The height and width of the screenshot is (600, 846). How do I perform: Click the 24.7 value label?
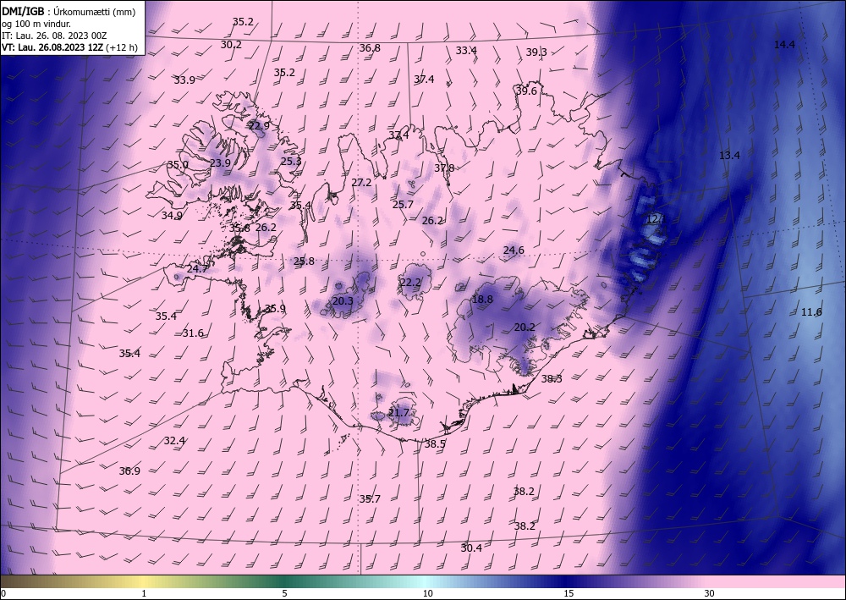pos(197,269)
